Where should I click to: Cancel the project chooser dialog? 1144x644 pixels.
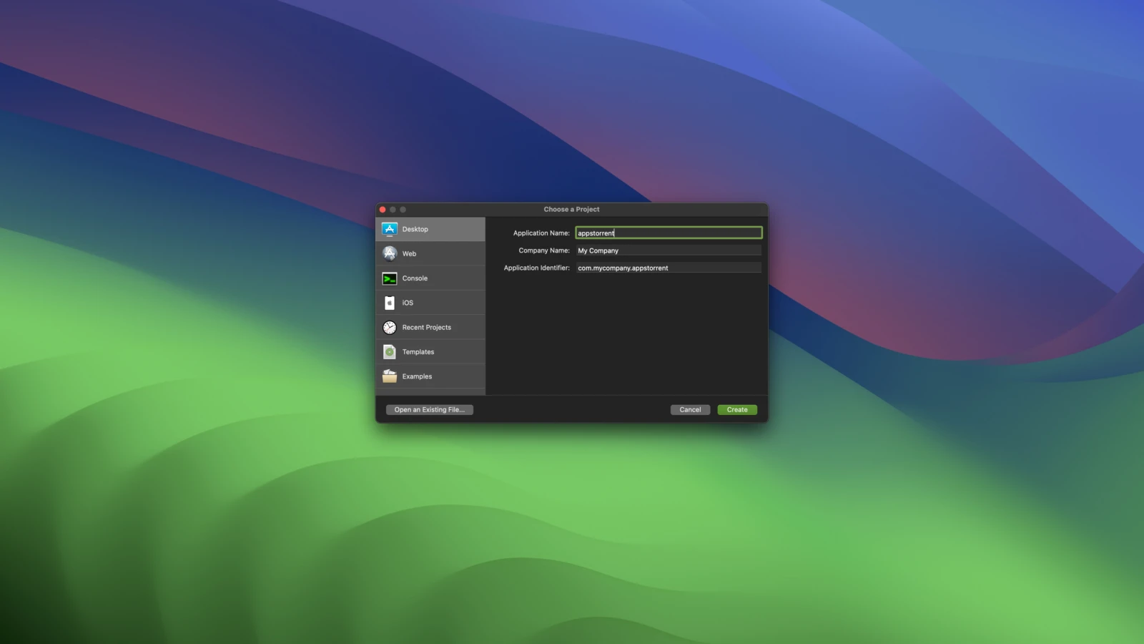[x=690, y=410]
